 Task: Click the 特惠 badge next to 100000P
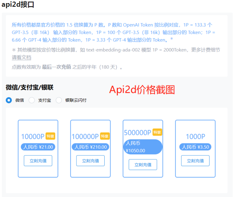coord(105,136)
